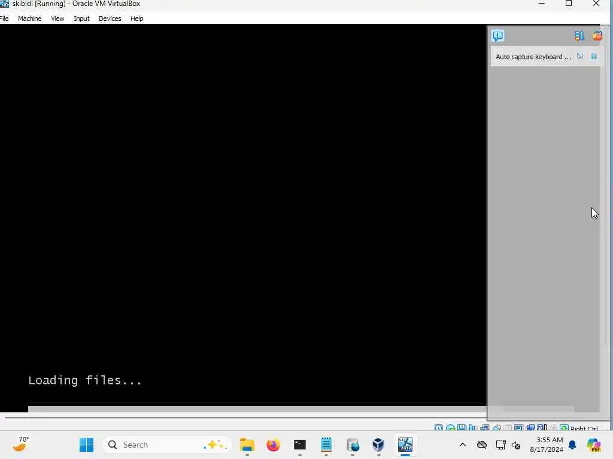
Task: Expand the system tray hidden icons chevron
Action: click(463, 445)
